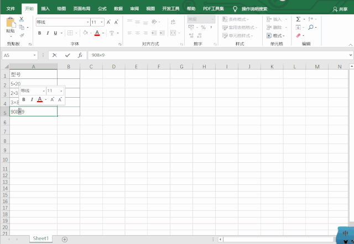Open Sort and Filter tool
Viewport: 354px width, 244px height.
311,19
